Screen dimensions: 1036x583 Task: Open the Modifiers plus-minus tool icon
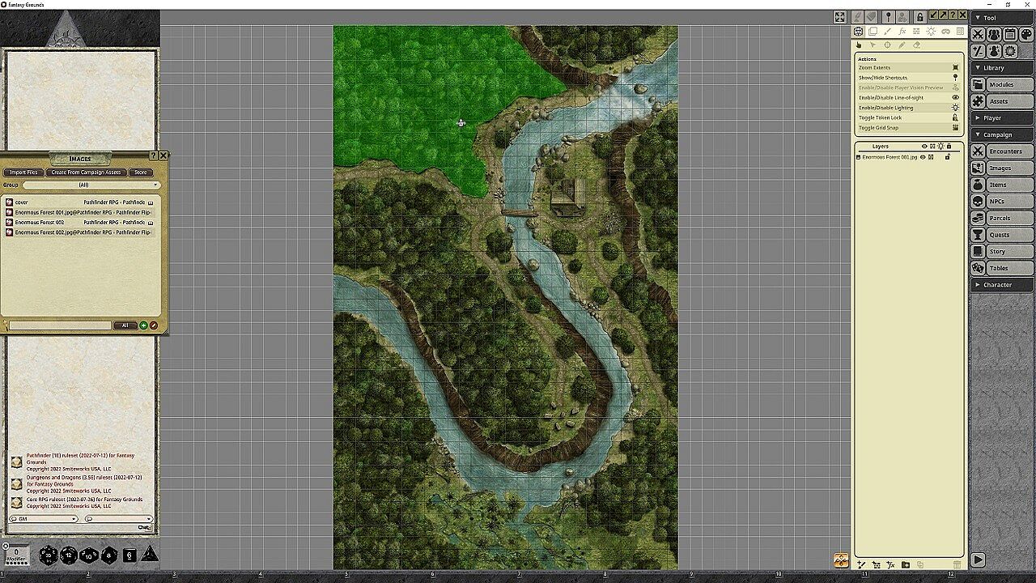pos(978,50)
